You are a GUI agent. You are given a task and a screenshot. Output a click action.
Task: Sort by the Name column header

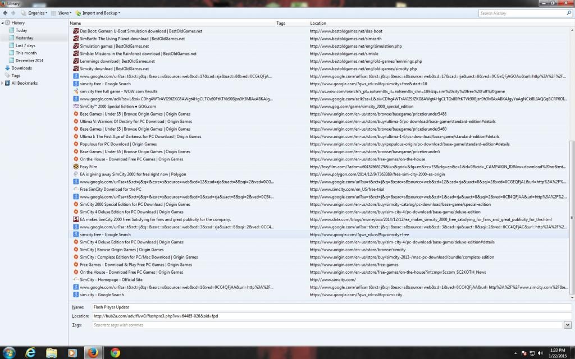[x=172, y=23]
